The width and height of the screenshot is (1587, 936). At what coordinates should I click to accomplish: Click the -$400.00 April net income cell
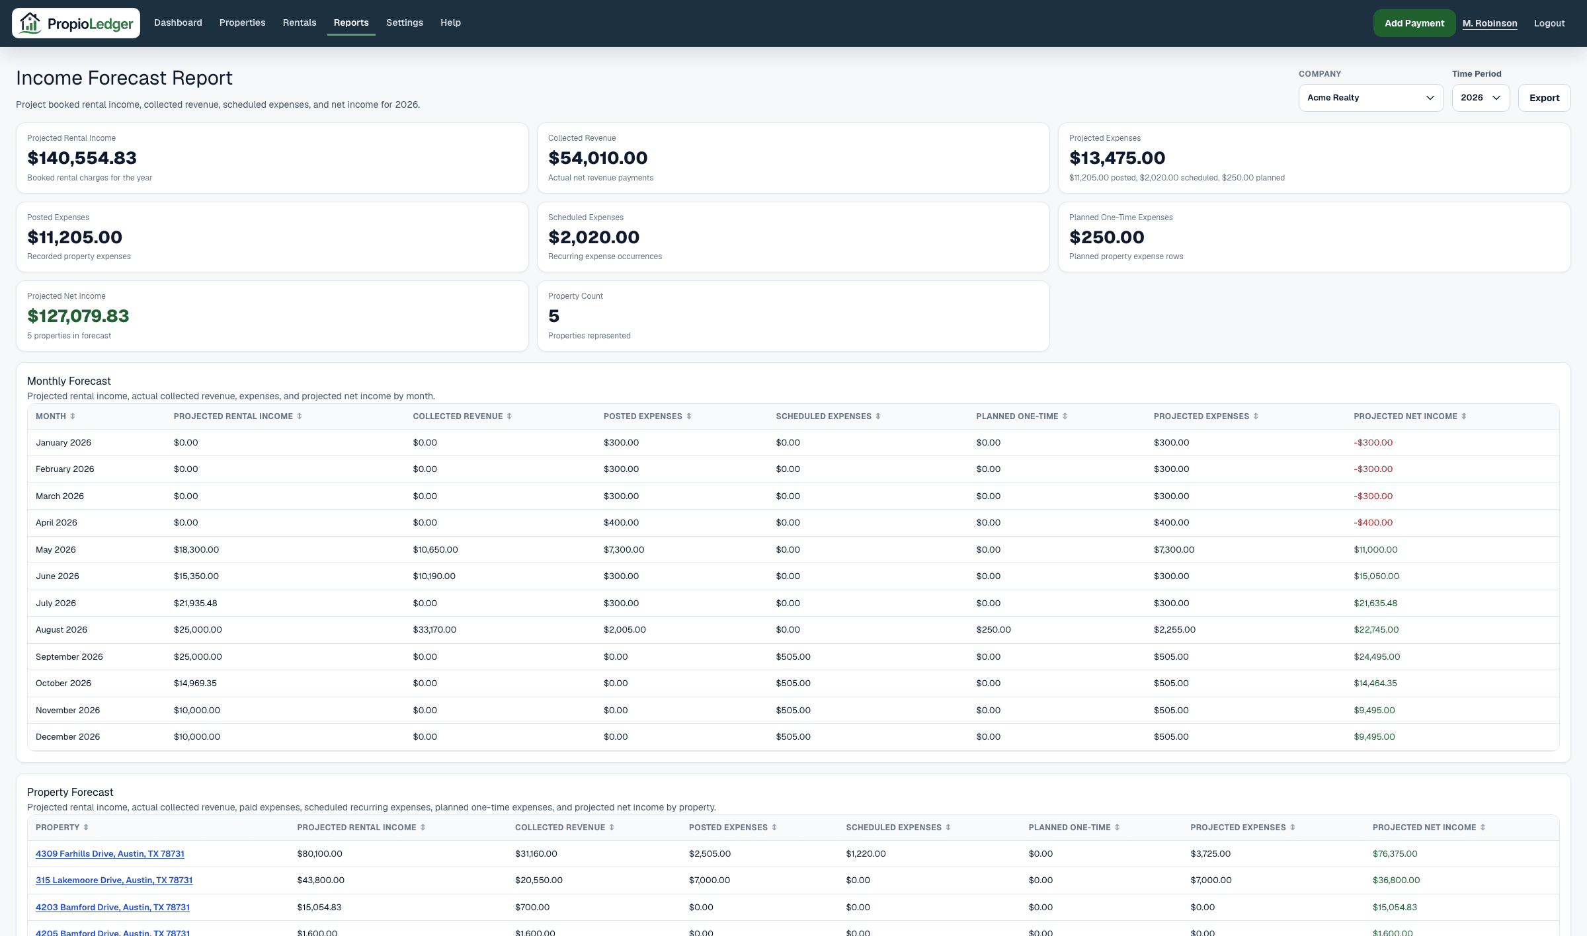1373,523
